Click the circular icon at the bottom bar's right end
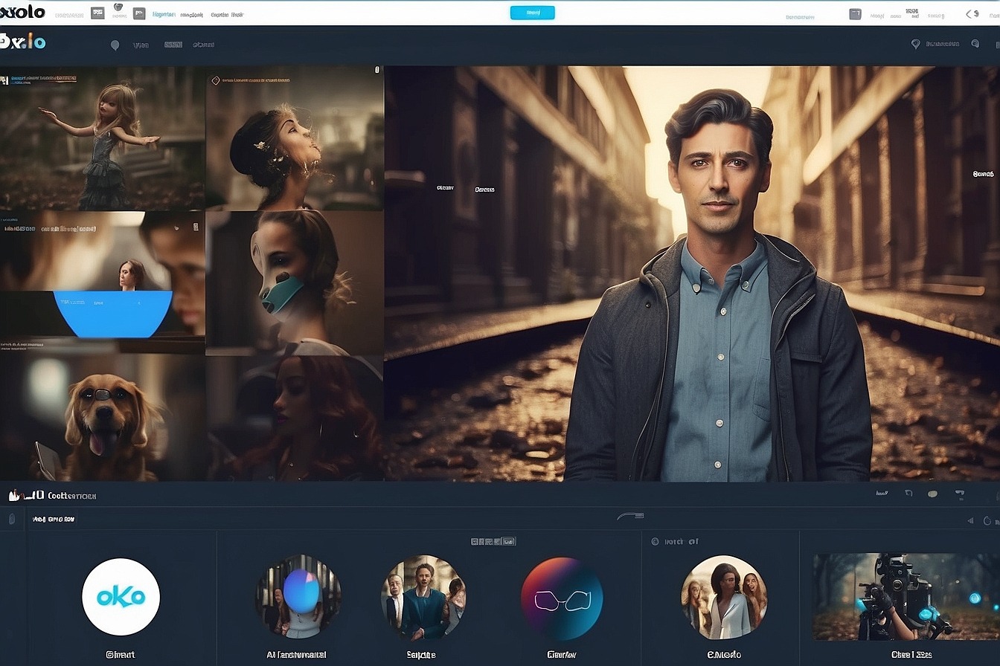The width and height of the screenshot is (1000, 666). (x=987, y=520)
